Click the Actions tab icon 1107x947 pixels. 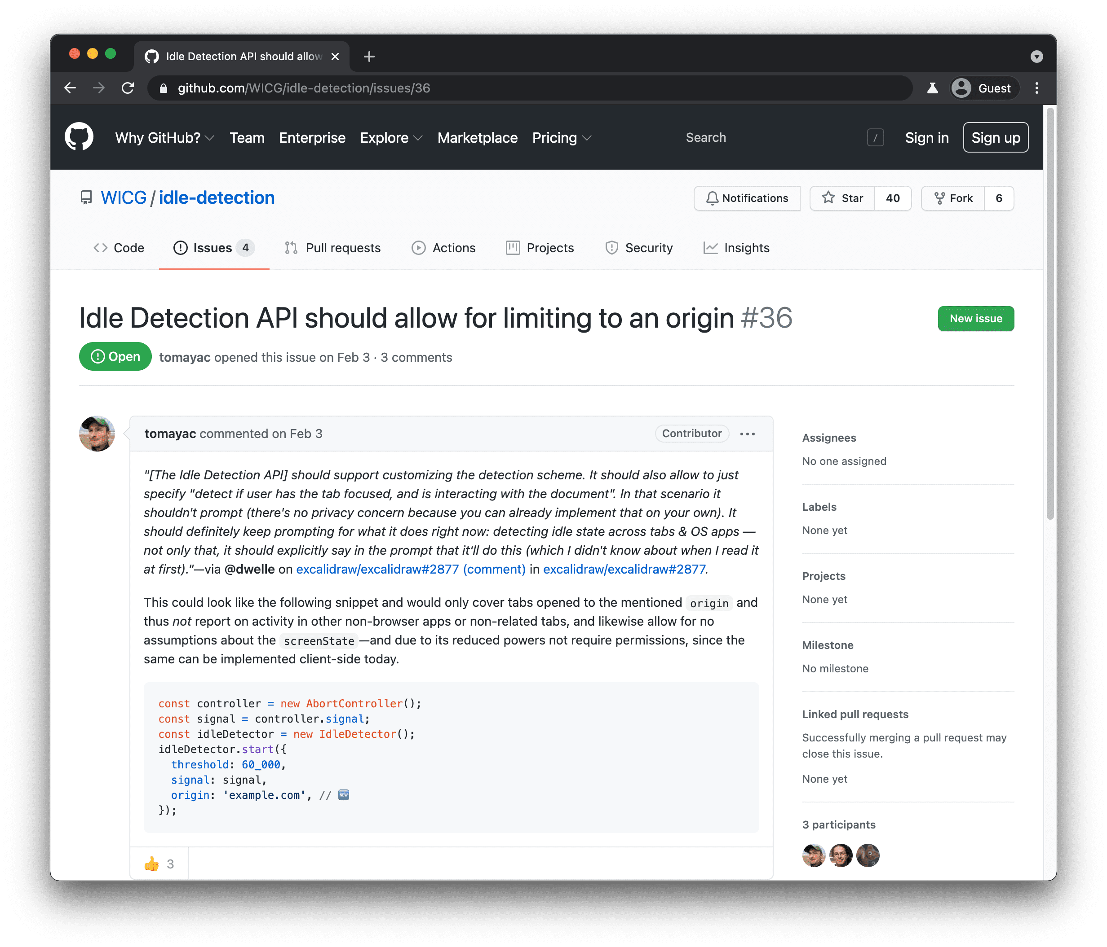click(417, 248)
